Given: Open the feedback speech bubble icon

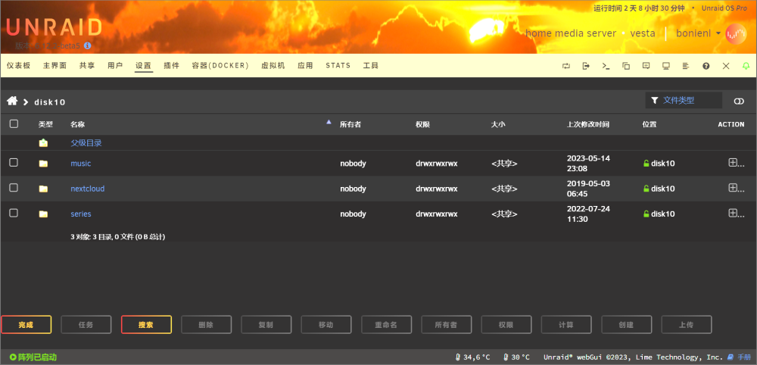Looking at the screenshot, I should [646, 66].
